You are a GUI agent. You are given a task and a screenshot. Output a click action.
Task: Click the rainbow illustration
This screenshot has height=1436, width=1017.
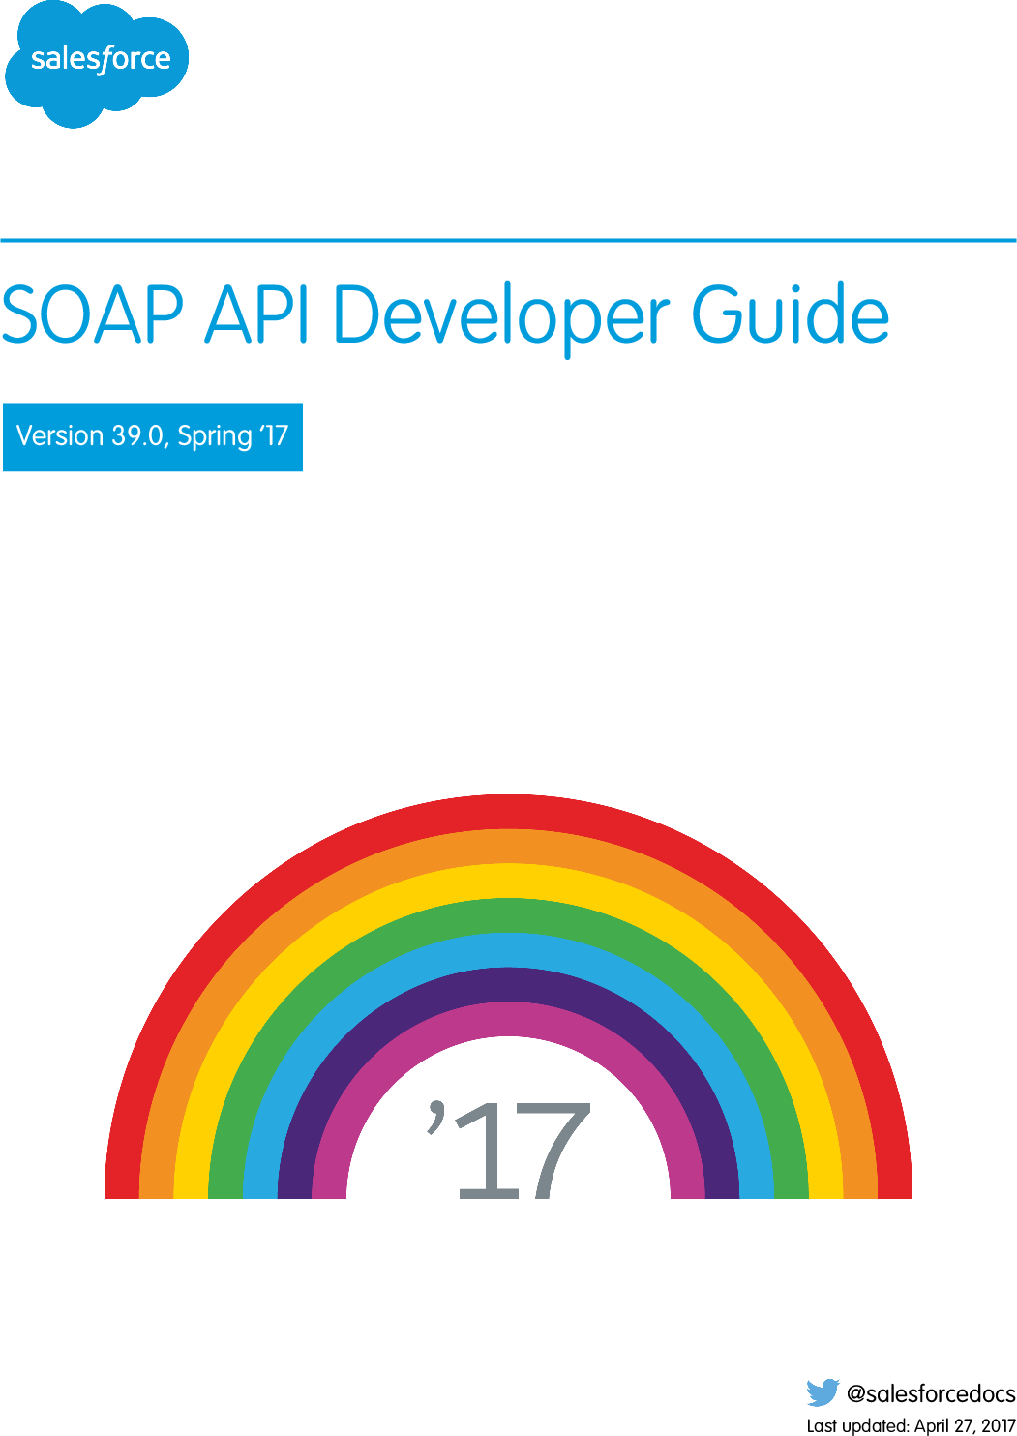[x=508, y=997]
